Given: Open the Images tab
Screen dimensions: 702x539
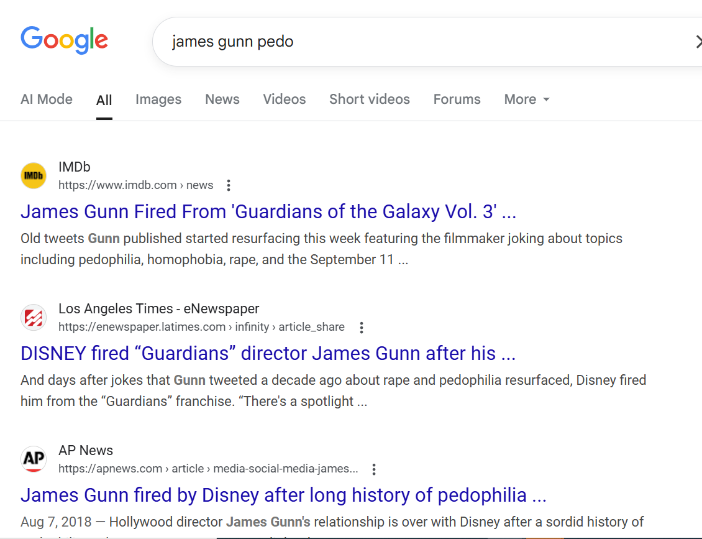Looking at the screenshot, I should point(158,99).
